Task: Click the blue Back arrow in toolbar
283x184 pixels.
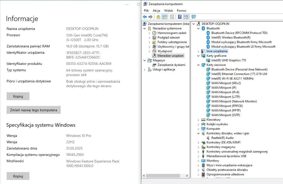Action: coord(145,17)
